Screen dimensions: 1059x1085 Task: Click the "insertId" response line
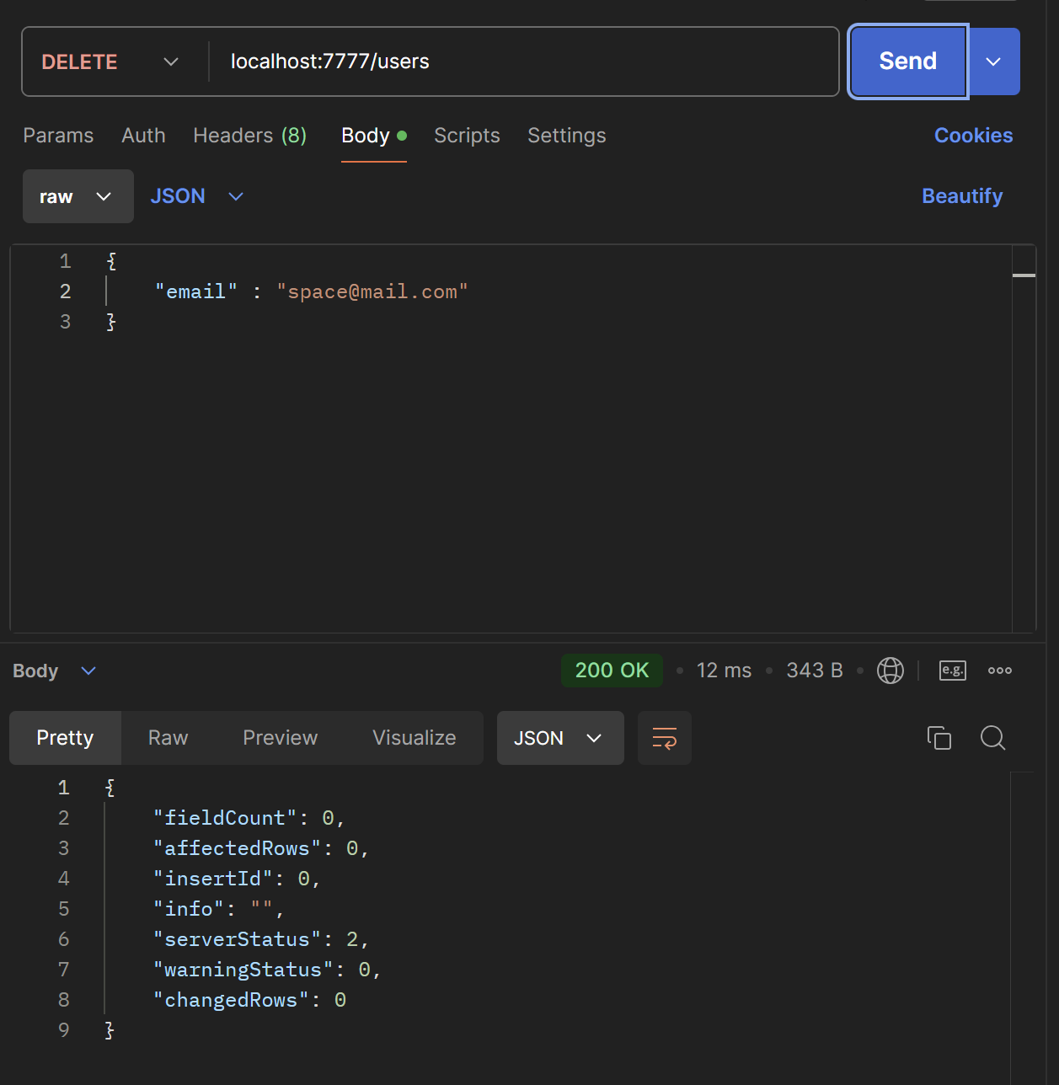[x=237, y=879]
